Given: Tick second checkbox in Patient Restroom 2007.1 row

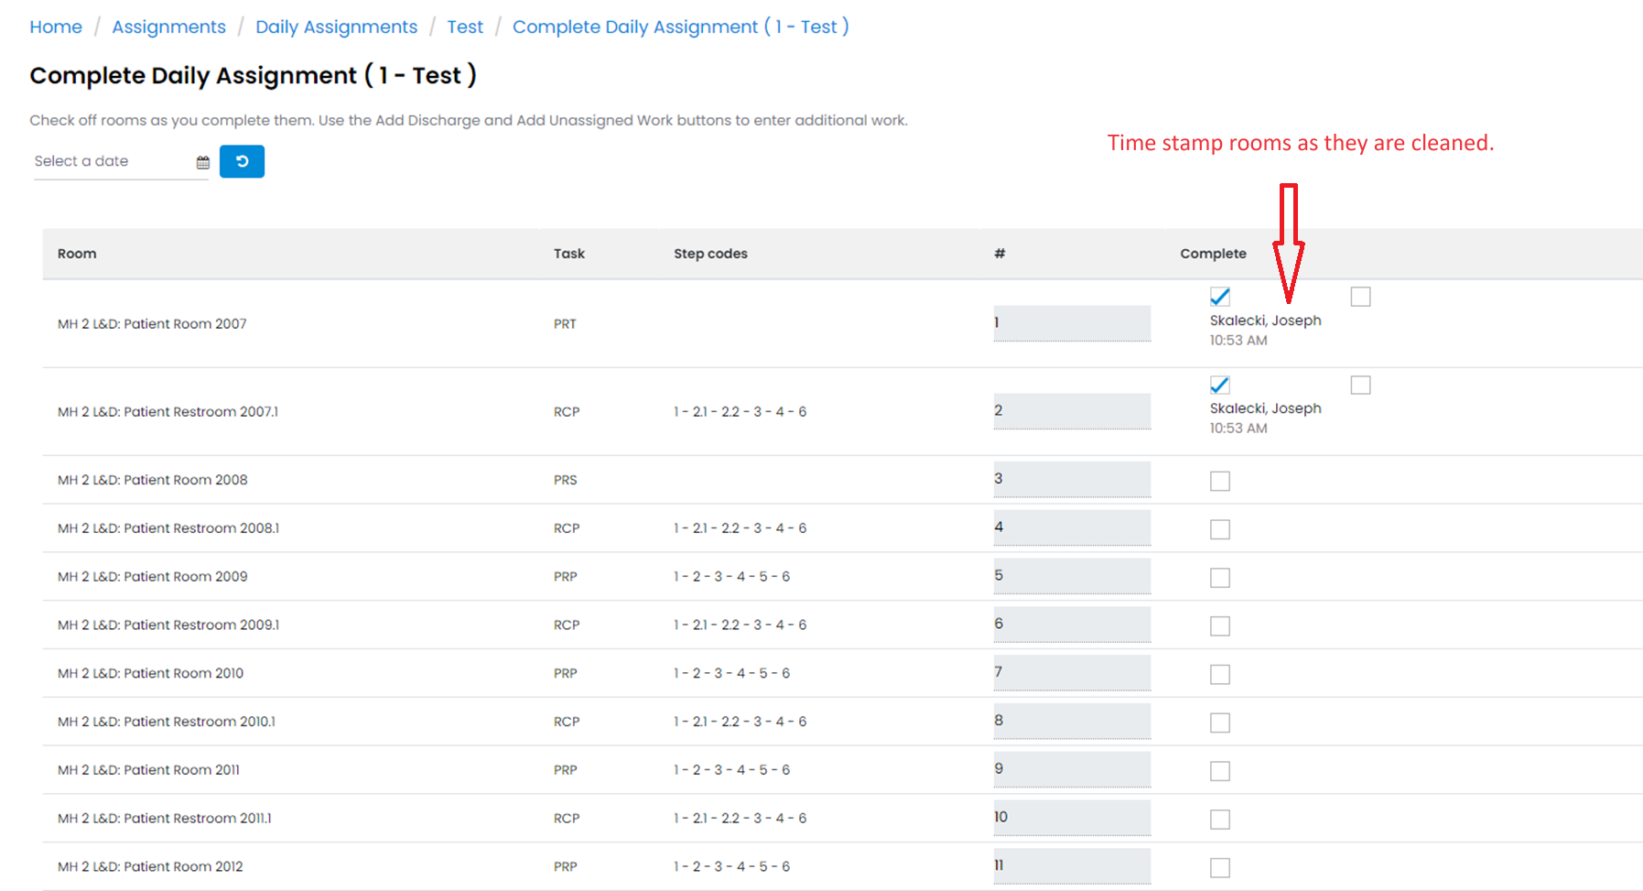Looking at the screenshot, I should coord(1361,385).
